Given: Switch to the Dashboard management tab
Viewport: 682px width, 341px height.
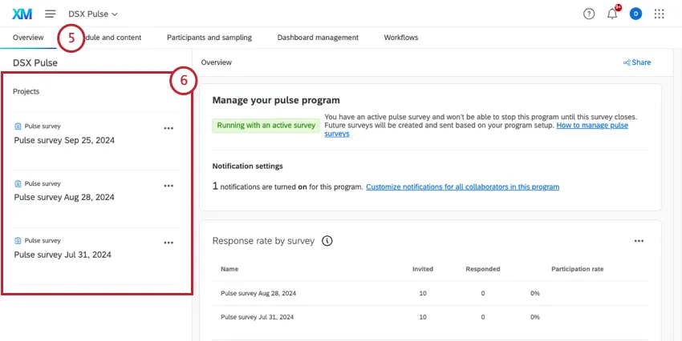Looking at the screenshot, I should coord(318,38).
